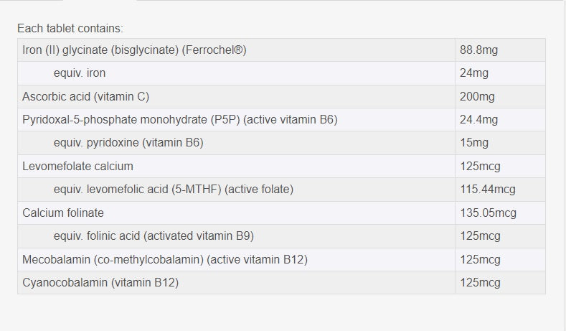
Task: Select the 24.4mg amount cell
Action: point(478,119)
